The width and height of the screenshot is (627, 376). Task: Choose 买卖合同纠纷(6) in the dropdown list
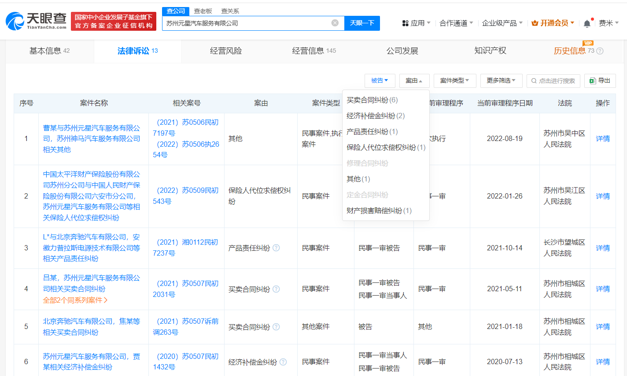(x=386, y=100)
